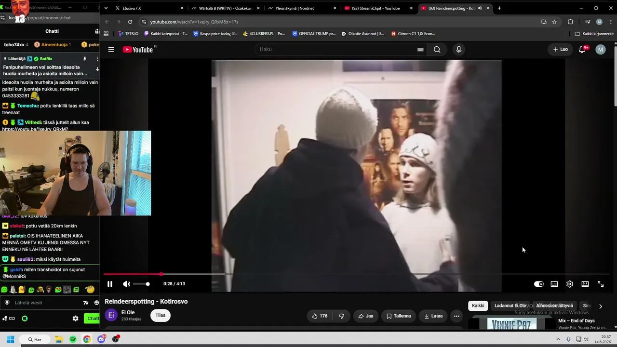Open the chat emoji picker smiley

click(96, 303)
